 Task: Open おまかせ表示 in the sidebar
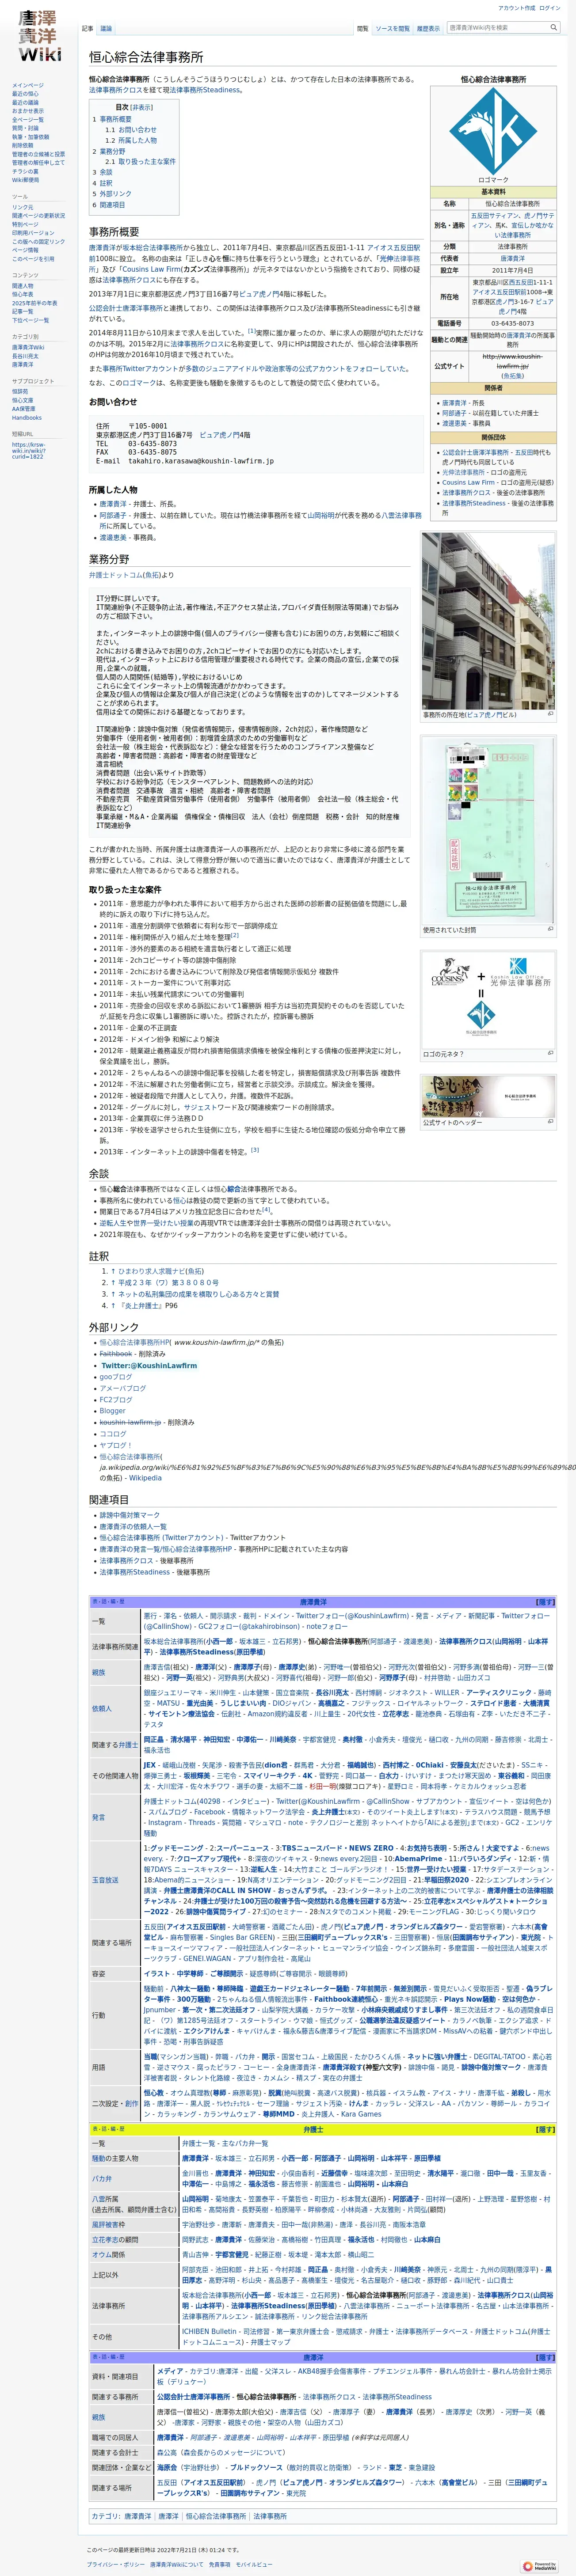click(28, 111)
